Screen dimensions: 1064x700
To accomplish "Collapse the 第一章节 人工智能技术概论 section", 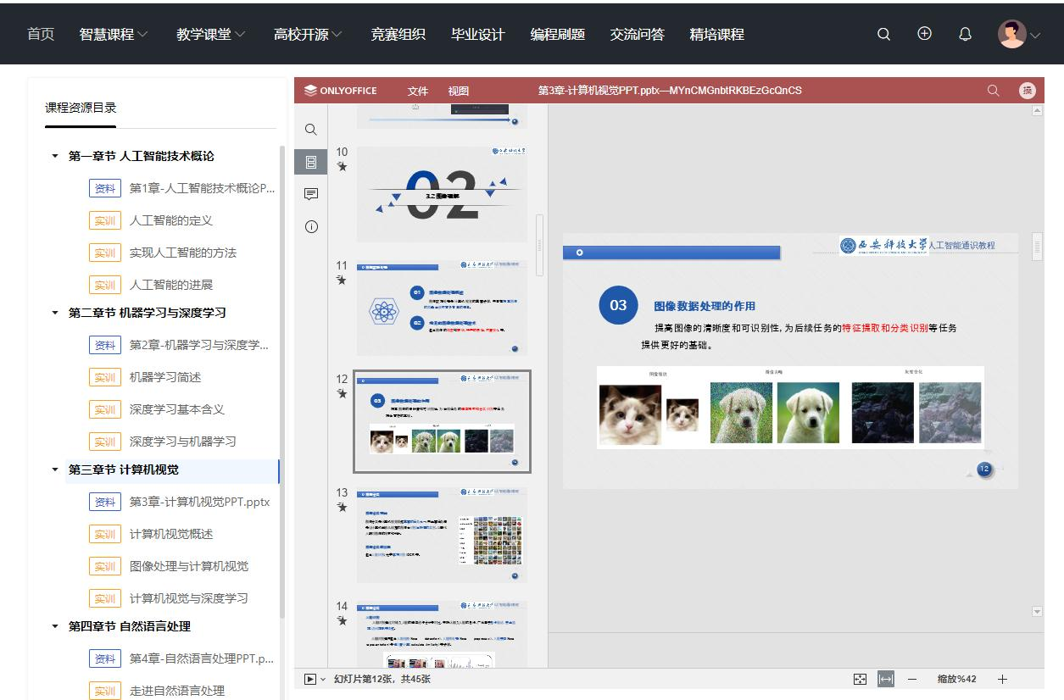I will (x=55, y=156).
